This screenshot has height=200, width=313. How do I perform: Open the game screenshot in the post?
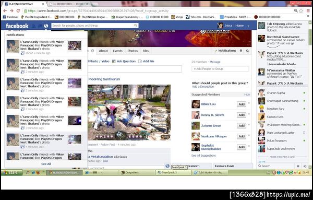point(129,112)
